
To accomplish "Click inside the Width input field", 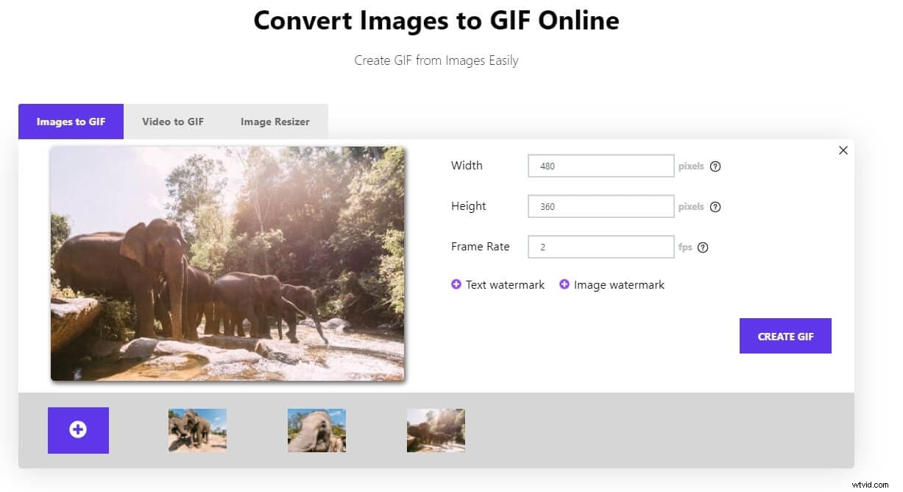I will click(x=601, y=166).
